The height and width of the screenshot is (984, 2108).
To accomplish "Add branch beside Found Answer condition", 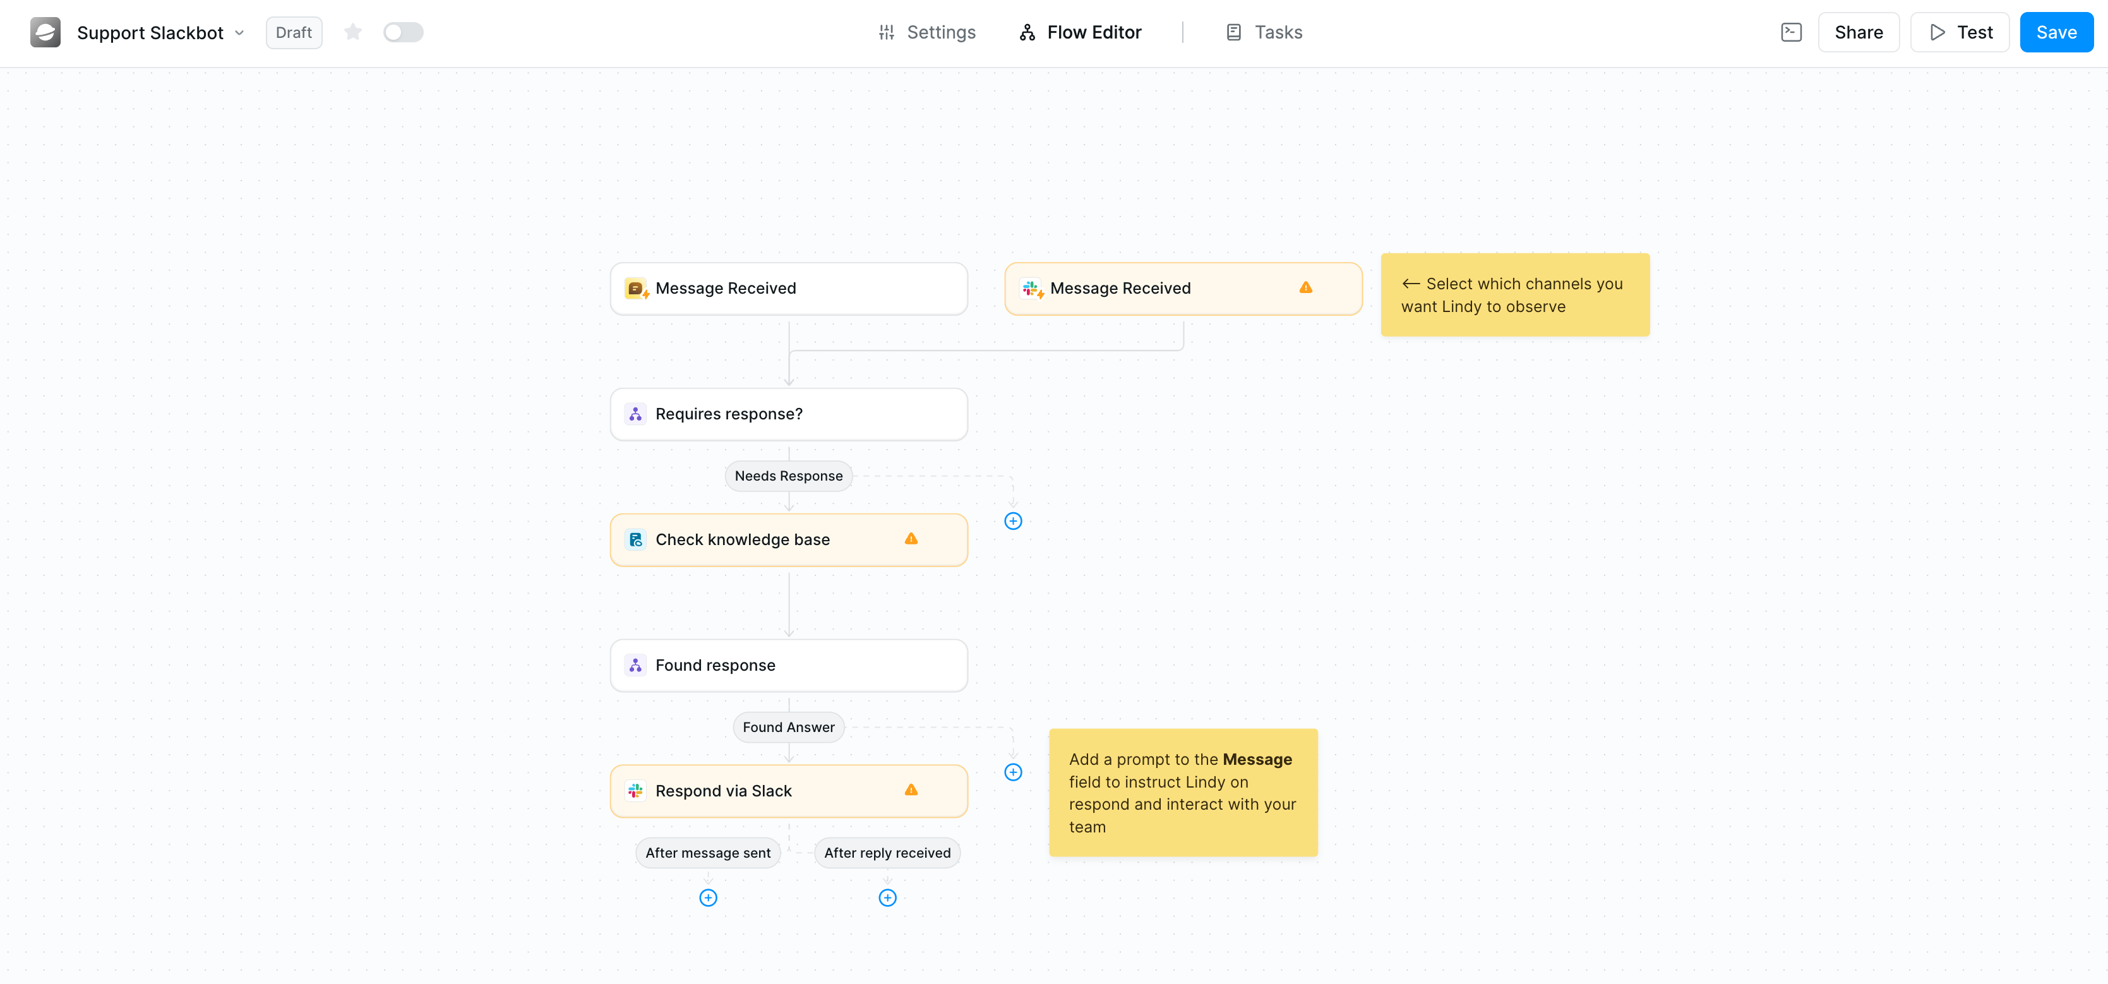I will pyautogui.click(x=1012, y=772).
